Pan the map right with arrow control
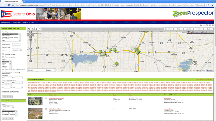This screenshot has width=216, height=121. (33, 34)
